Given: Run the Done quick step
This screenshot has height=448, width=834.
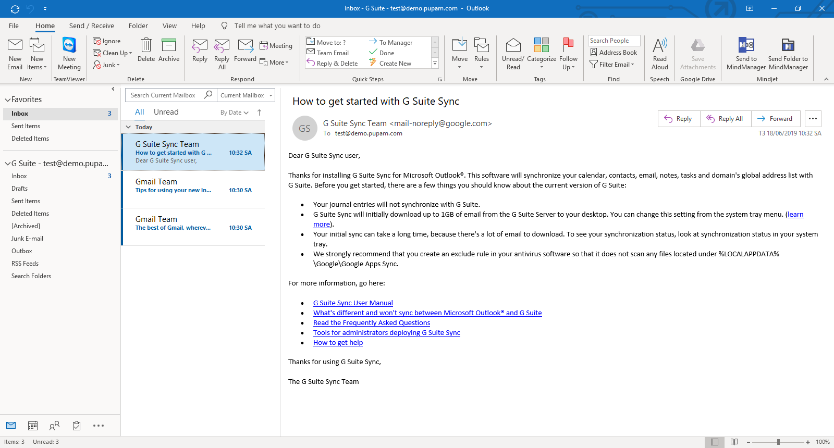Looking at the screenshot, I should click(x=382, y=53).
